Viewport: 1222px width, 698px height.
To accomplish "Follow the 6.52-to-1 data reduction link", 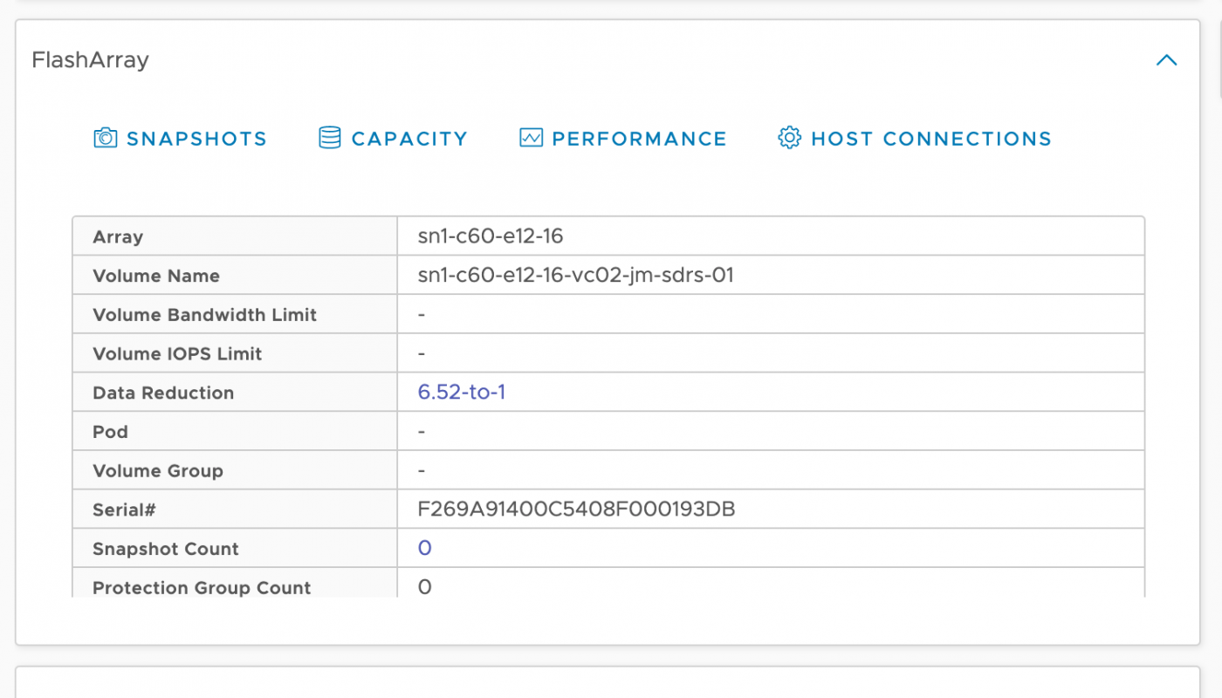I will pos(462,393).
